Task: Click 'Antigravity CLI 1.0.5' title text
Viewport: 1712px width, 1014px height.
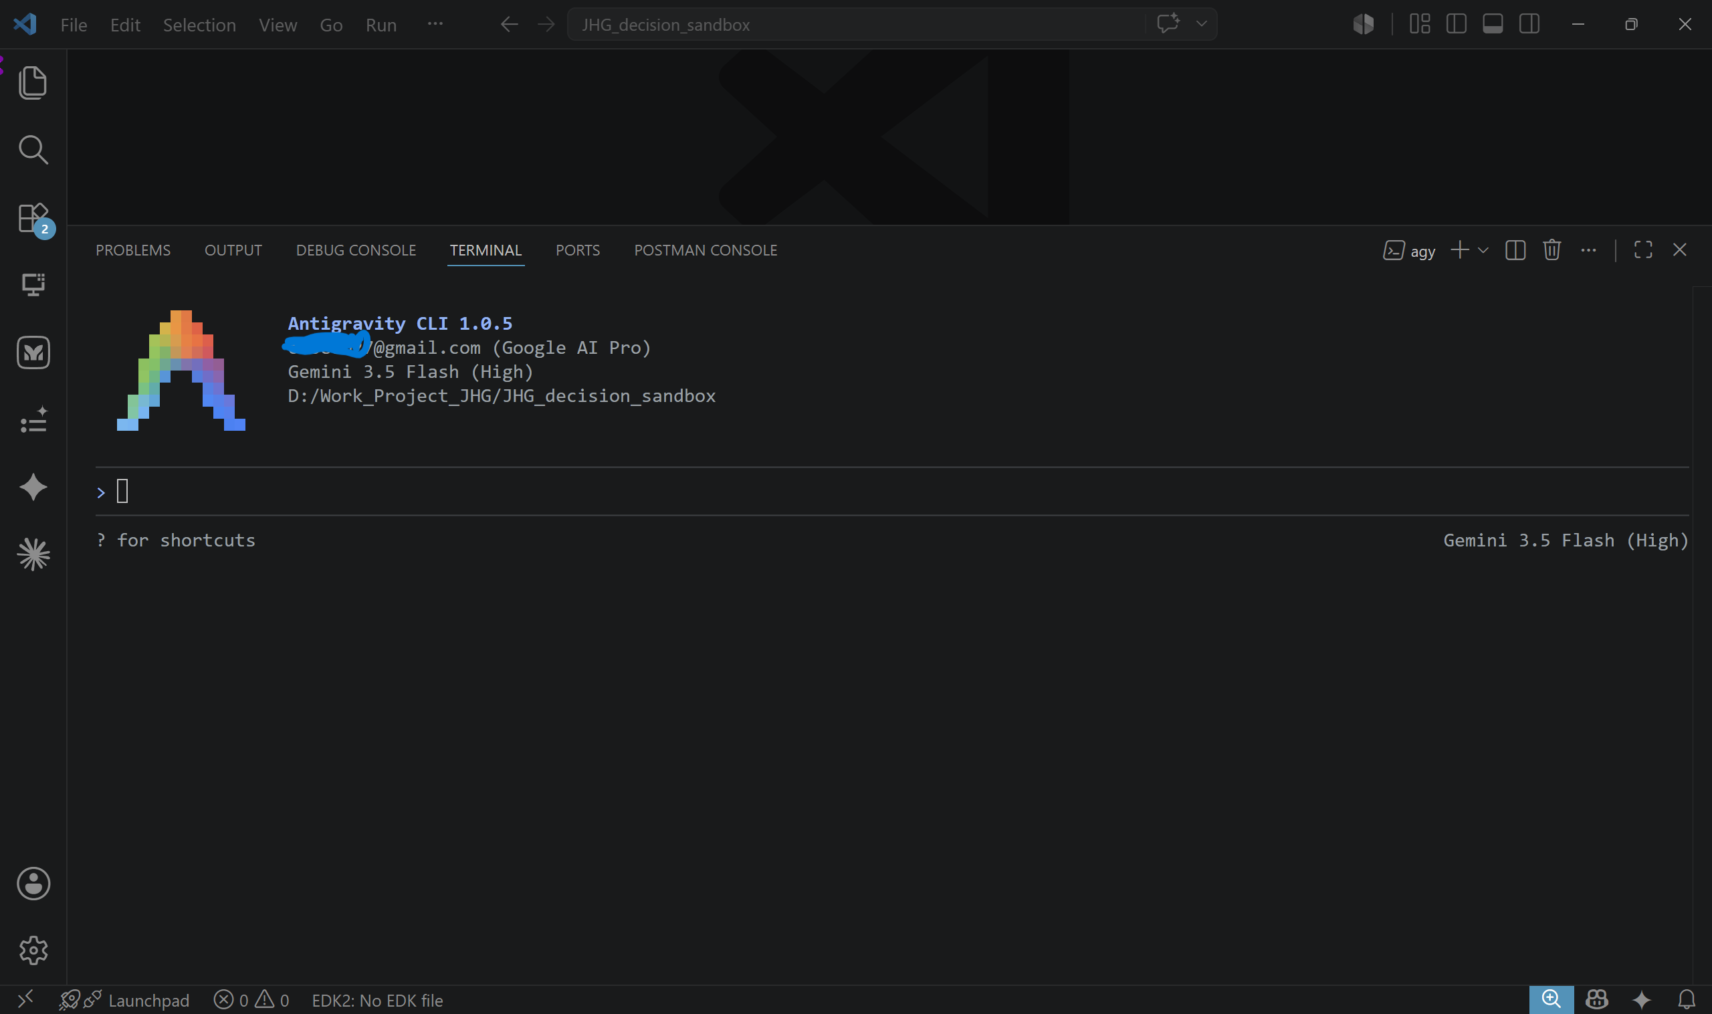Action: coord(400,323)
